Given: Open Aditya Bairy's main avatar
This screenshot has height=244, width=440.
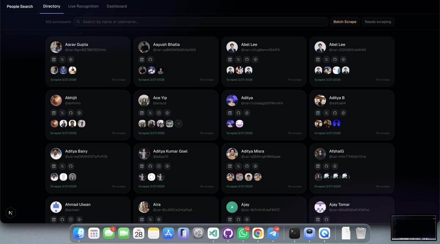Looking at the screenshot, I should click(x=56, y=154).
